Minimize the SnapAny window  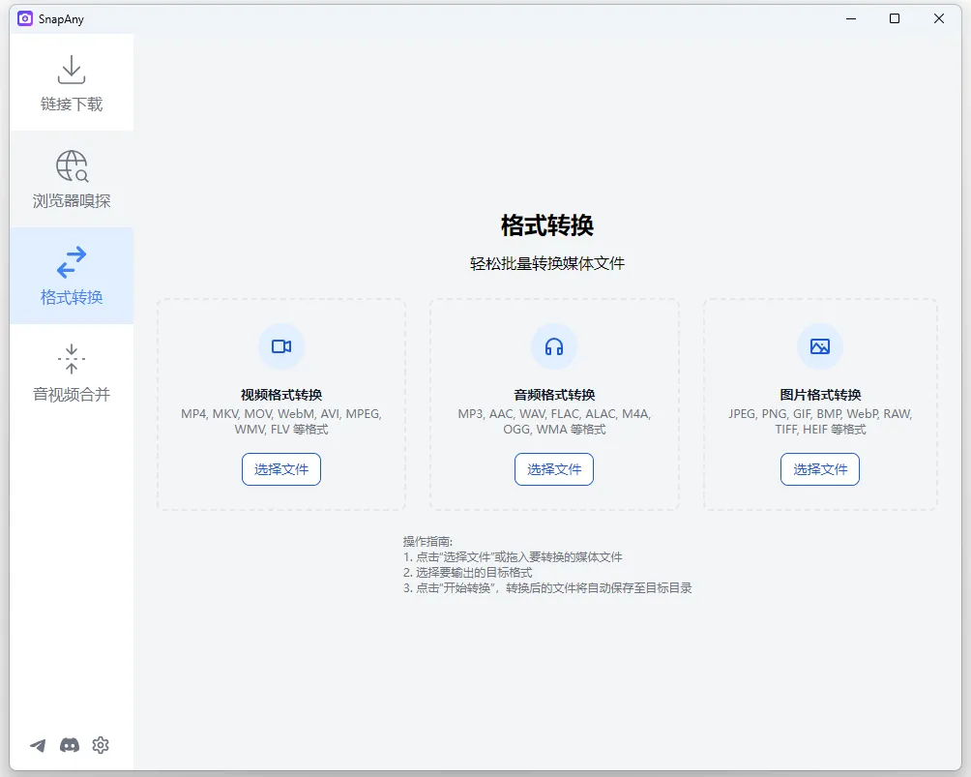tap(851, 18)
